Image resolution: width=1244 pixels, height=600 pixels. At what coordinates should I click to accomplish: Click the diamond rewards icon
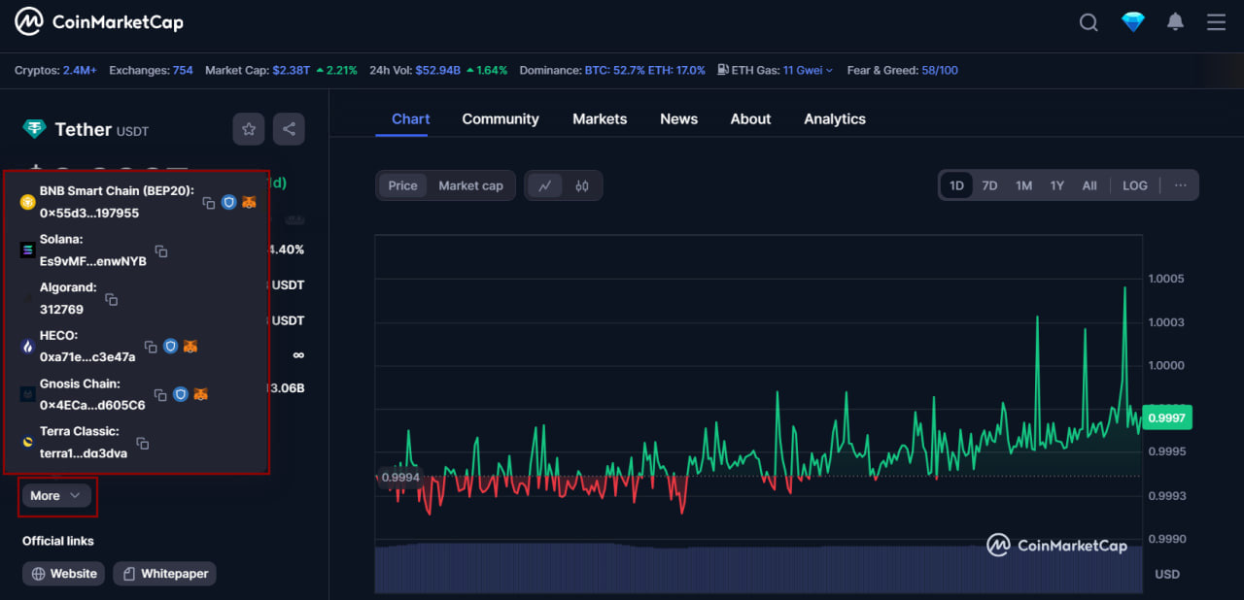pos(1133,21)
